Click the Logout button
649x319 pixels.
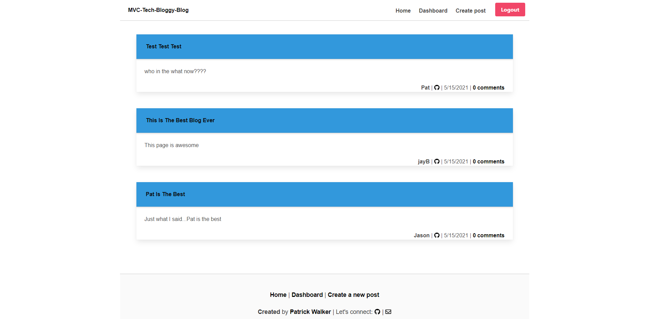pos(510,10)
